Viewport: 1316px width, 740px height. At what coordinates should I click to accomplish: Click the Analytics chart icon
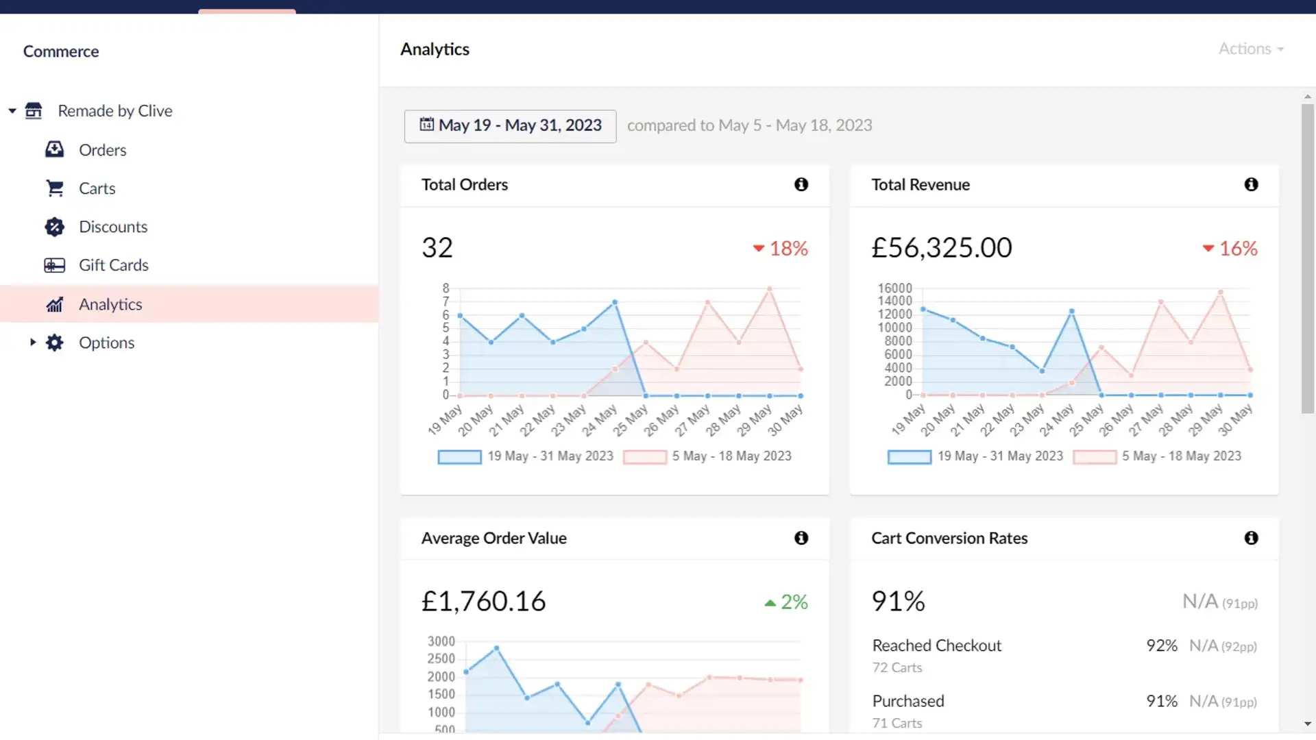54,304
